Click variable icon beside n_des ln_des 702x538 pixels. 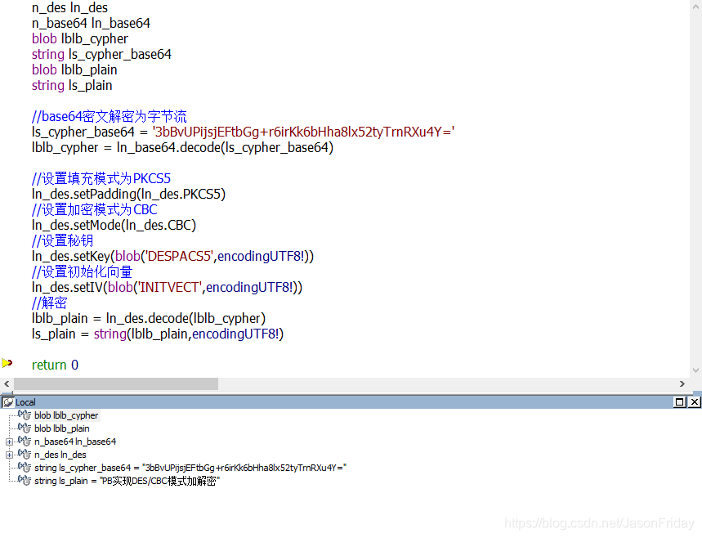click(x=25, y=455)
